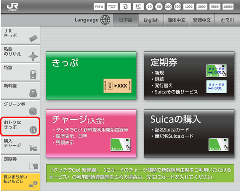Open the 新幹線 Shinkansen ticket menu
Screen dimensions: 240x191
point(20,90)
